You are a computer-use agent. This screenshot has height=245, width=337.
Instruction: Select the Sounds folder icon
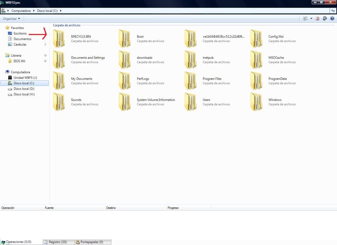[x=59, y=102]
